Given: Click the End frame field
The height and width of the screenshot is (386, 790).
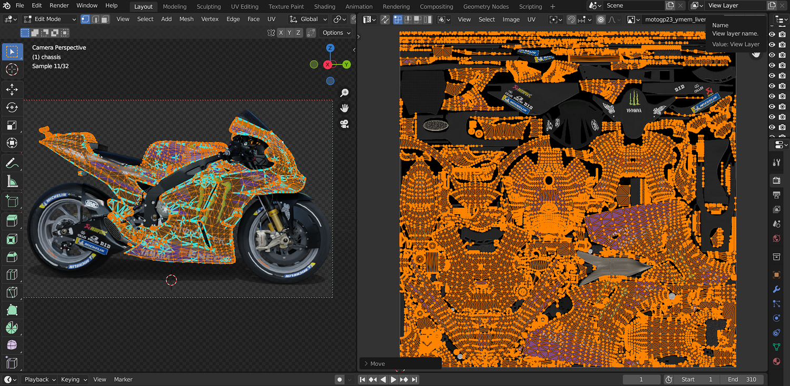Looking at the screenshot, I should pos(742,380).
